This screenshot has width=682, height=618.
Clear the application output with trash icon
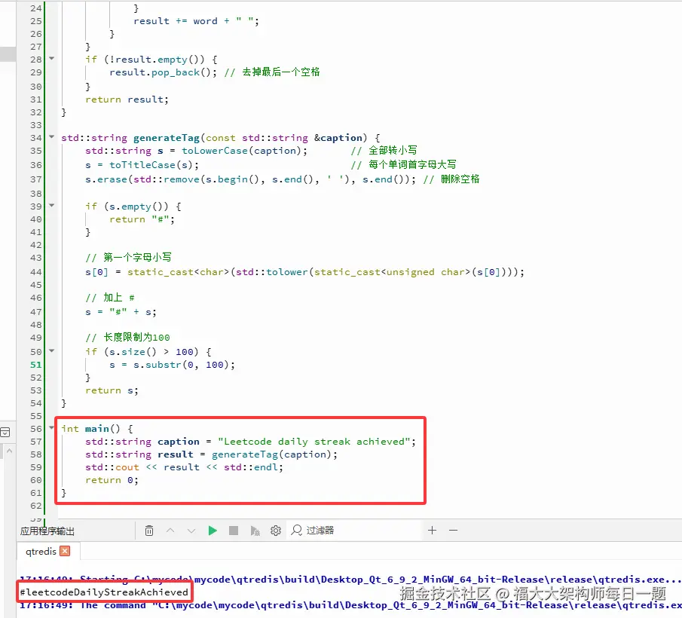click(x=148, y=531)
